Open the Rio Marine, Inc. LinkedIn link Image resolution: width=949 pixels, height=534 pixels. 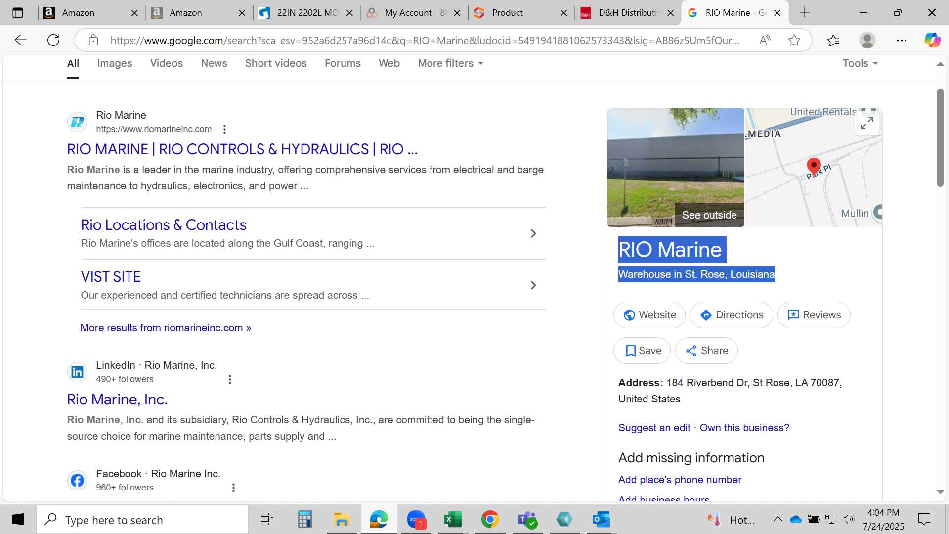[x=117, y=400]
